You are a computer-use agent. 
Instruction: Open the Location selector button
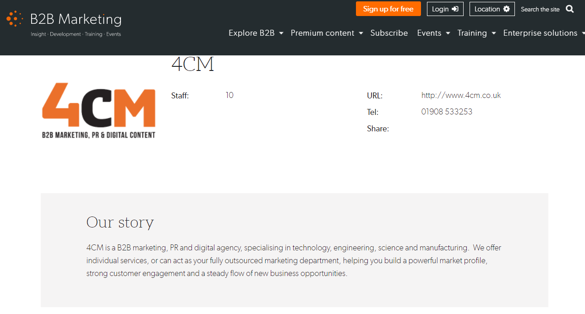coord(492,9)
